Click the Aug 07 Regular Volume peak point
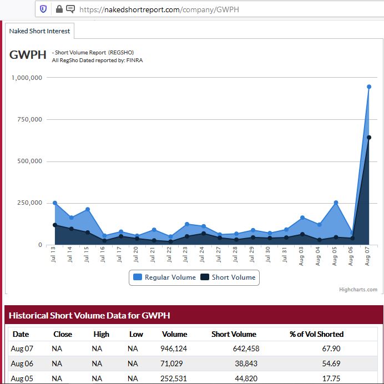This screenshot has height=384, width=384. [x=369, y=87]
